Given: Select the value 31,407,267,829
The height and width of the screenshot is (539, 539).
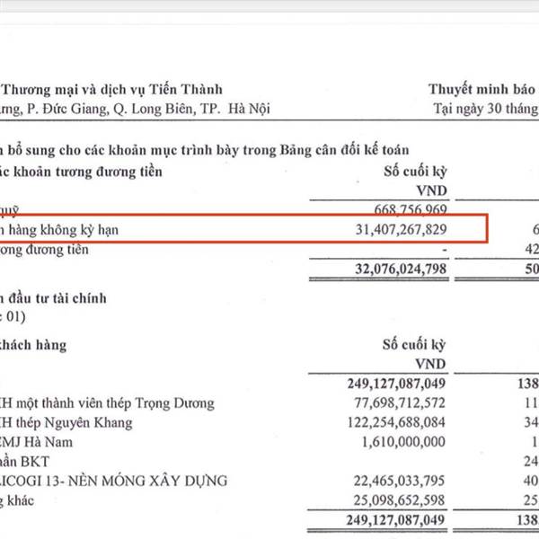Looking at the screenshot, I should pos(401,229).
